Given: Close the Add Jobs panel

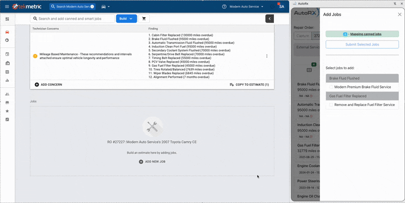Looking at the screenshot, I should [399, 15].
